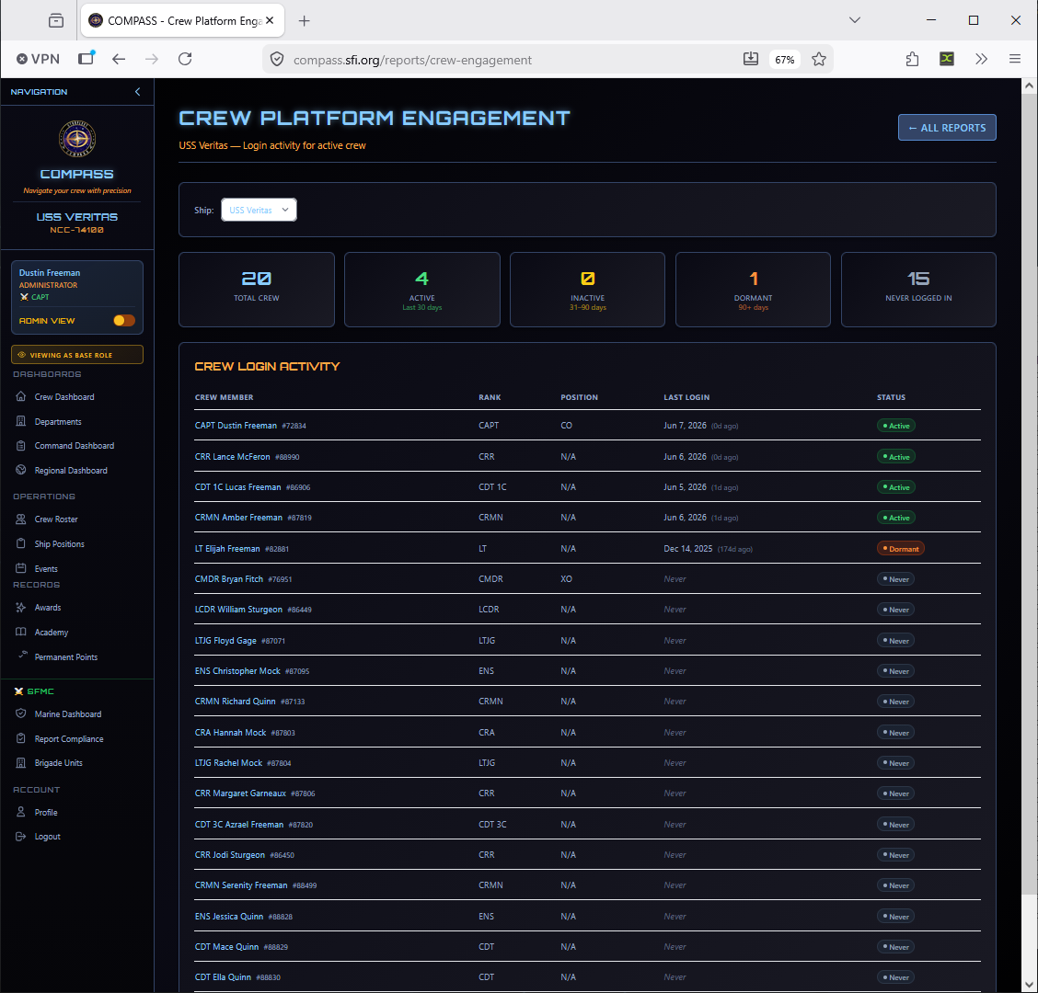
Task: Toggle the Admin View switch
Action: pos(124,321)
